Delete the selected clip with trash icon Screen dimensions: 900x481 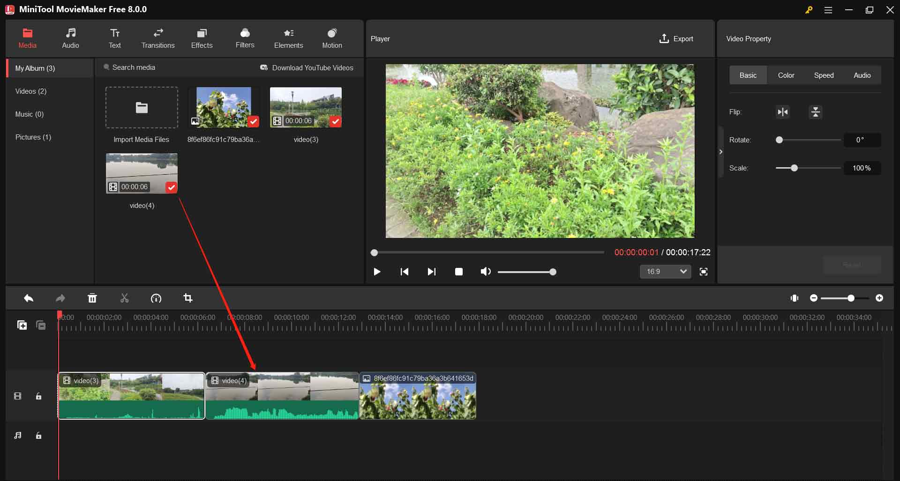[92, 298]
